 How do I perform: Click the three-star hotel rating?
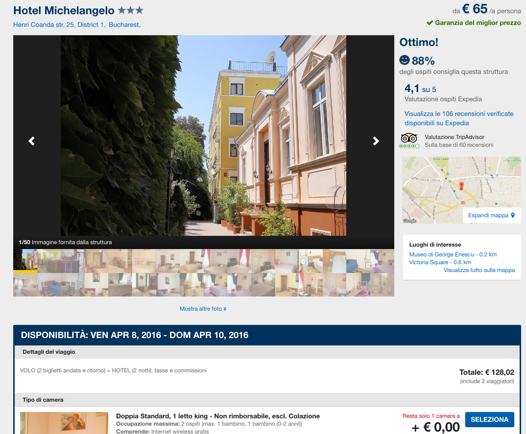tap(130, 10)
